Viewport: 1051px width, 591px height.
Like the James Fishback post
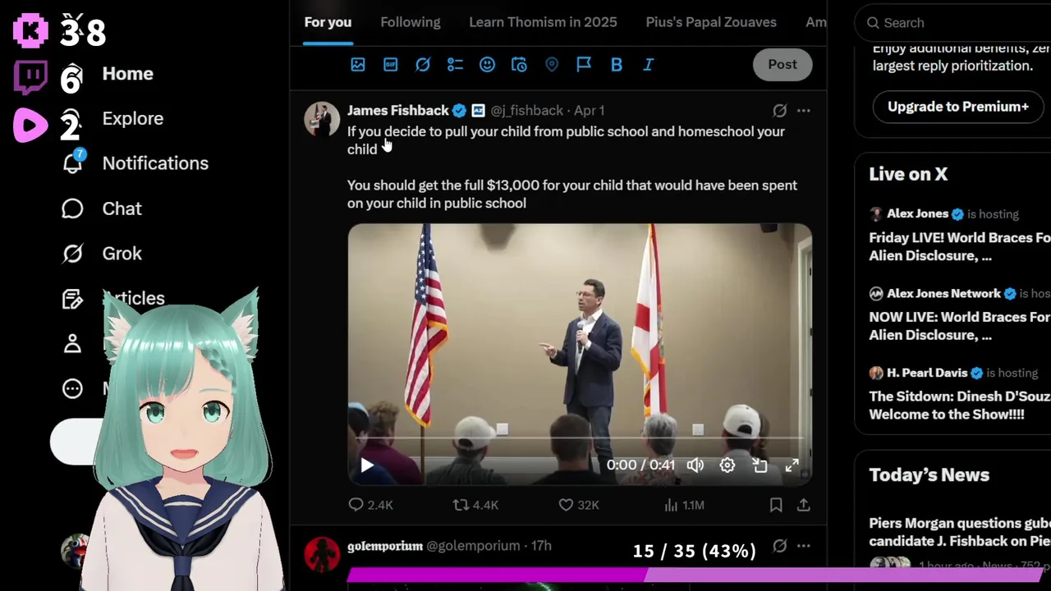pyautogui.click(x=579, y=505)
